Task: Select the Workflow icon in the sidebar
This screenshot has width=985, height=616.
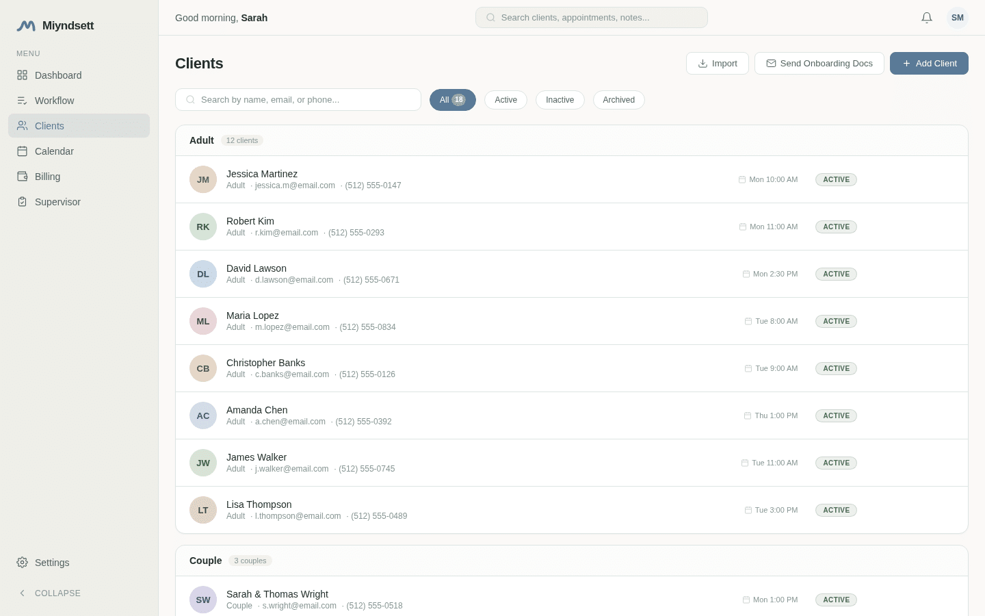Action: [x=22, y=101]
